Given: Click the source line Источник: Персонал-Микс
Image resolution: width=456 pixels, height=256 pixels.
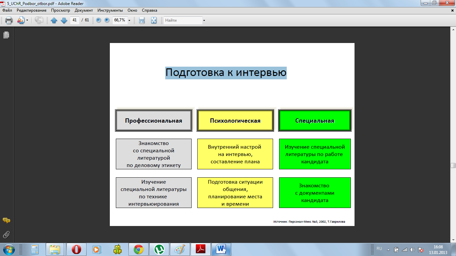Looking at the screenshot, I should click(309, 221).
